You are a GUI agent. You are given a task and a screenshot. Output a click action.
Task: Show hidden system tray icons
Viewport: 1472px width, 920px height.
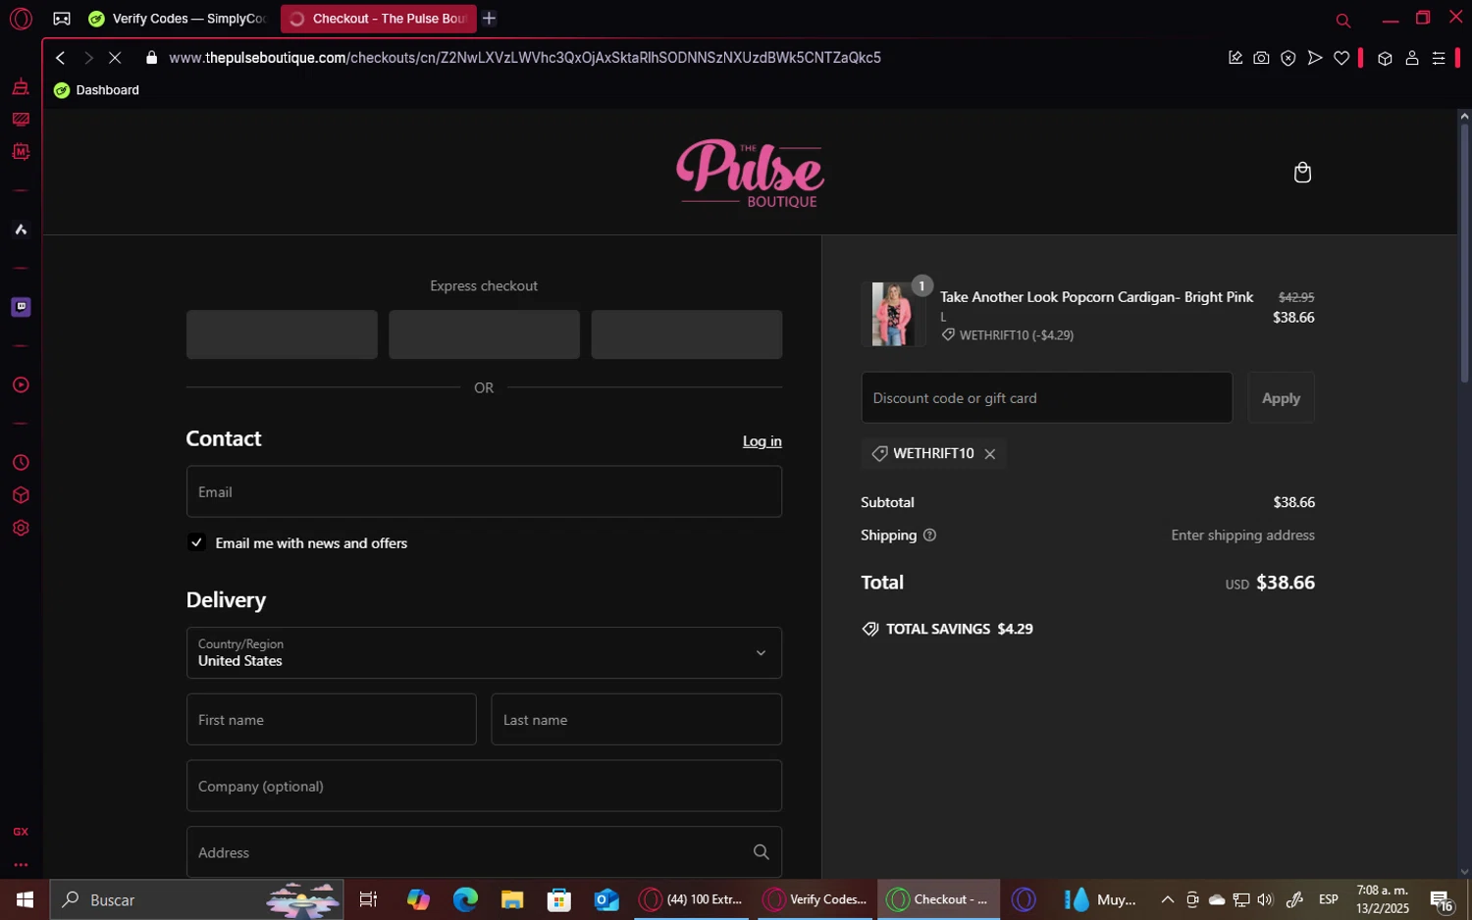click(x=1167, y=899)
